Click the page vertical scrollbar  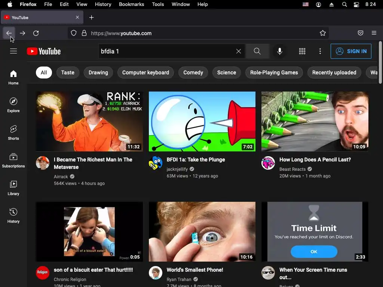380,62
